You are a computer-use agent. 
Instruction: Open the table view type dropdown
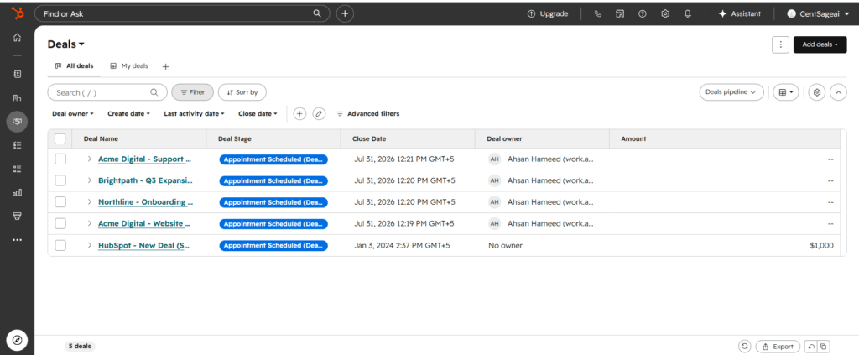click(x=786, y=92)
